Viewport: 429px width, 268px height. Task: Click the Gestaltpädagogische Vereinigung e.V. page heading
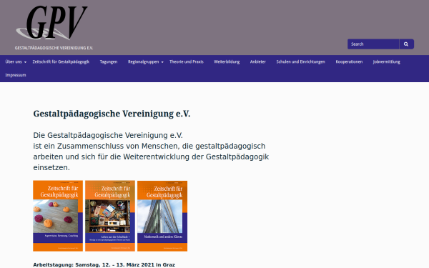coord(112,114)
